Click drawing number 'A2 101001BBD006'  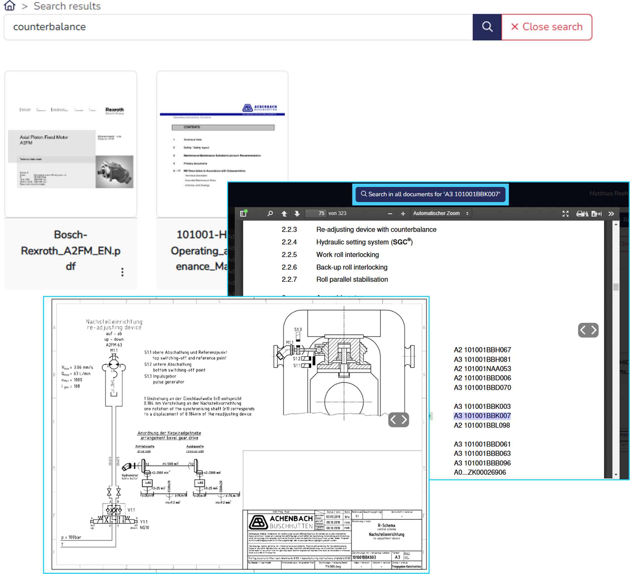click(x=482, y=378)
